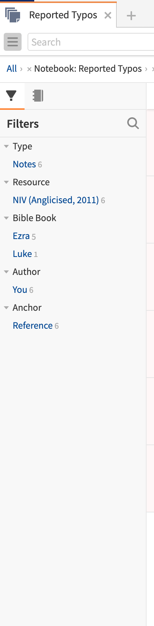154x626 pixels.
Task: Collapse the Anchor filter group
Action: 6,308
